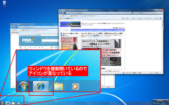
Task: Add to favorites bar in the MSN Japan window
Action: (x=21, y=30)
